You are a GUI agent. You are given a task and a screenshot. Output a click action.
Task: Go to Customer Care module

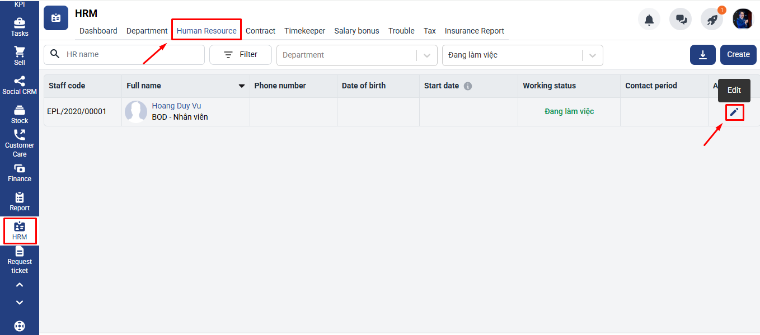[x=20, y=143]
